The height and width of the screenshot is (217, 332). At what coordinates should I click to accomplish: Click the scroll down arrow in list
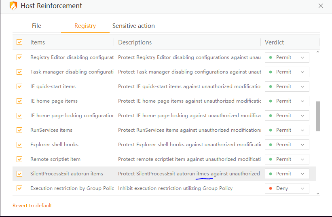coord(317,194)
